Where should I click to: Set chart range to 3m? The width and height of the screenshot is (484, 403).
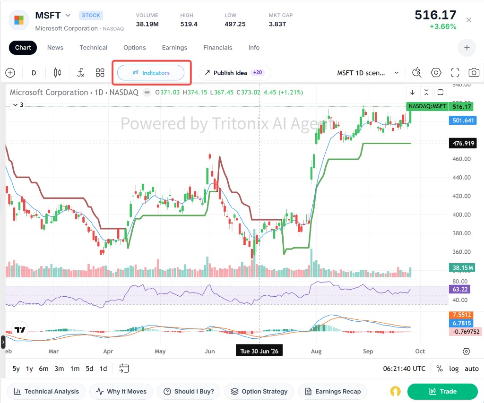(x=59, y=369)
